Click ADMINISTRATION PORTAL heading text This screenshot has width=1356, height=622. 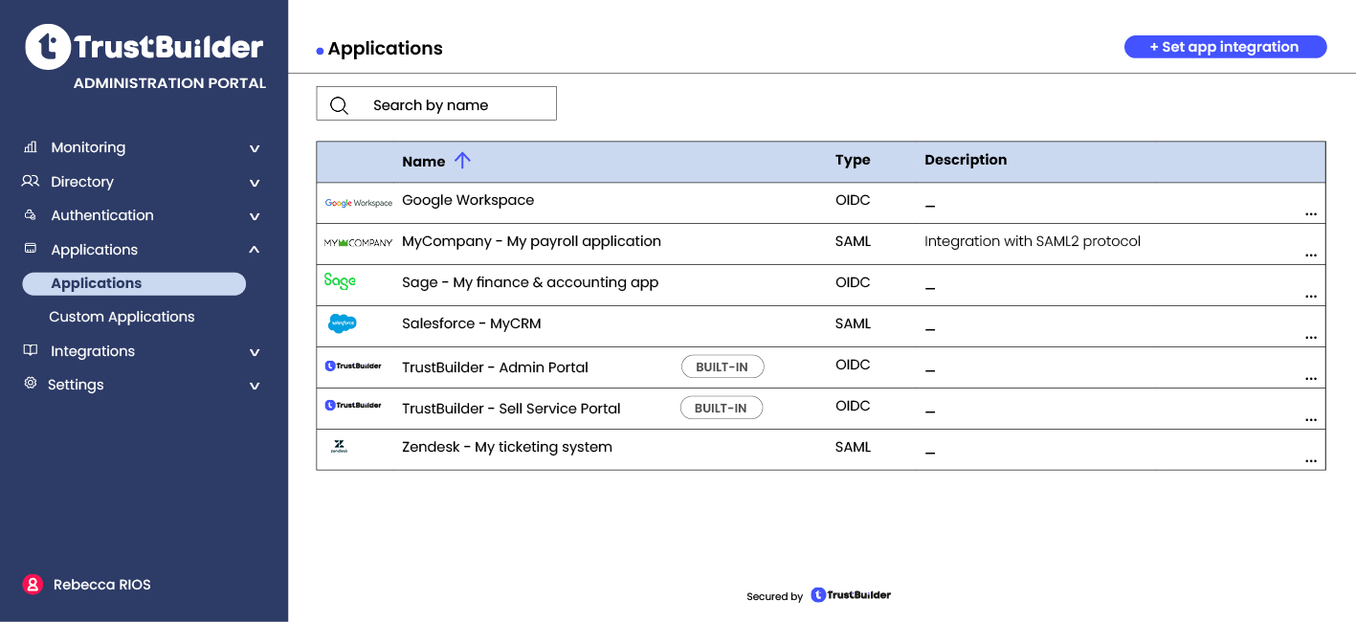(169, 83)
